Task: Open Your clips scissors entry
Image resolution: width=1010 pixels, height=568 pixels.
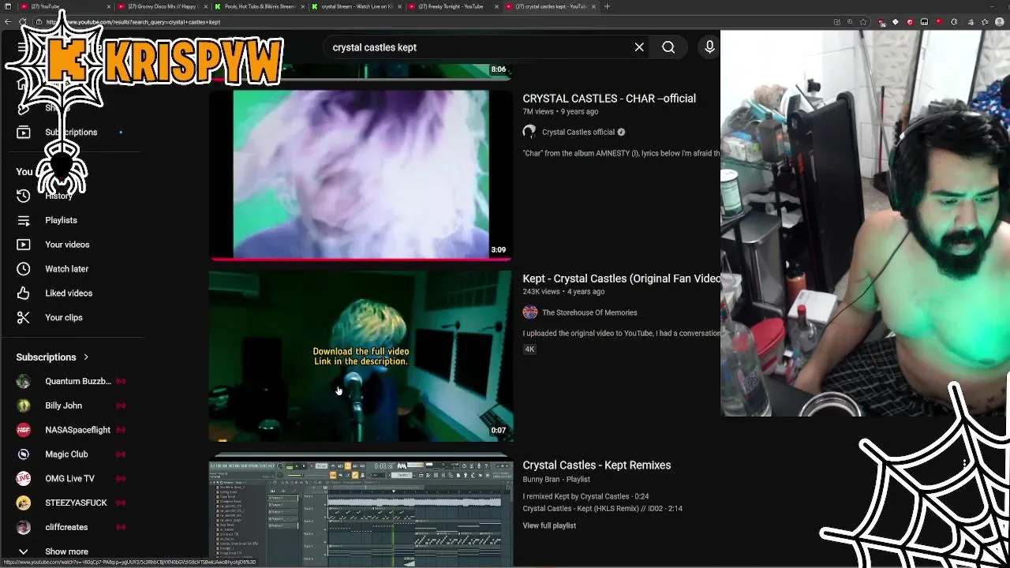Action: tap(63, 318)
